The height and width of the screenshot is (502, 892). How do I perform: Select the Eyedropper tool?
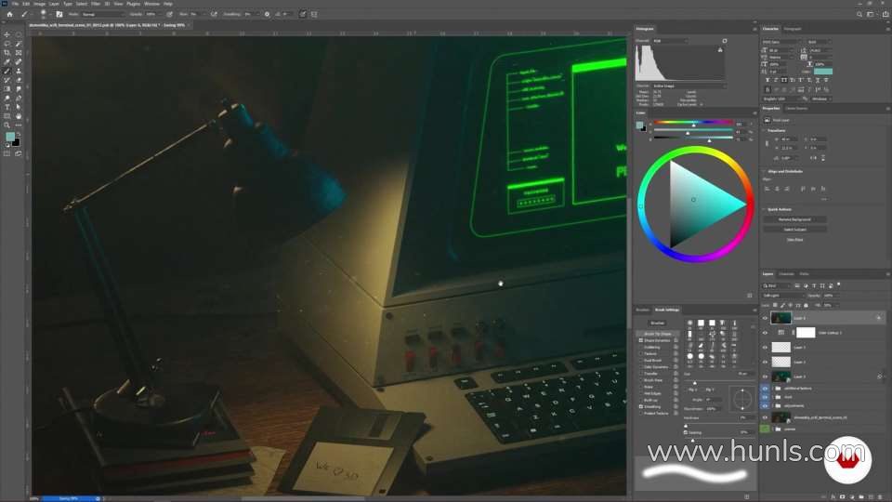7,62
